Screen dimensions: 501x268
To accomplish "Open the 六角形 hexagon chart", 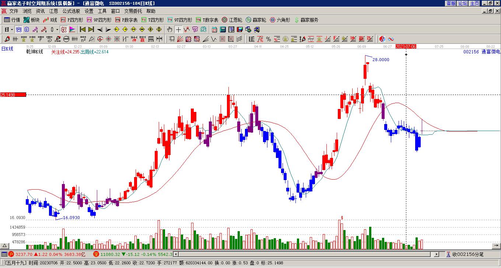I will 280,20.
